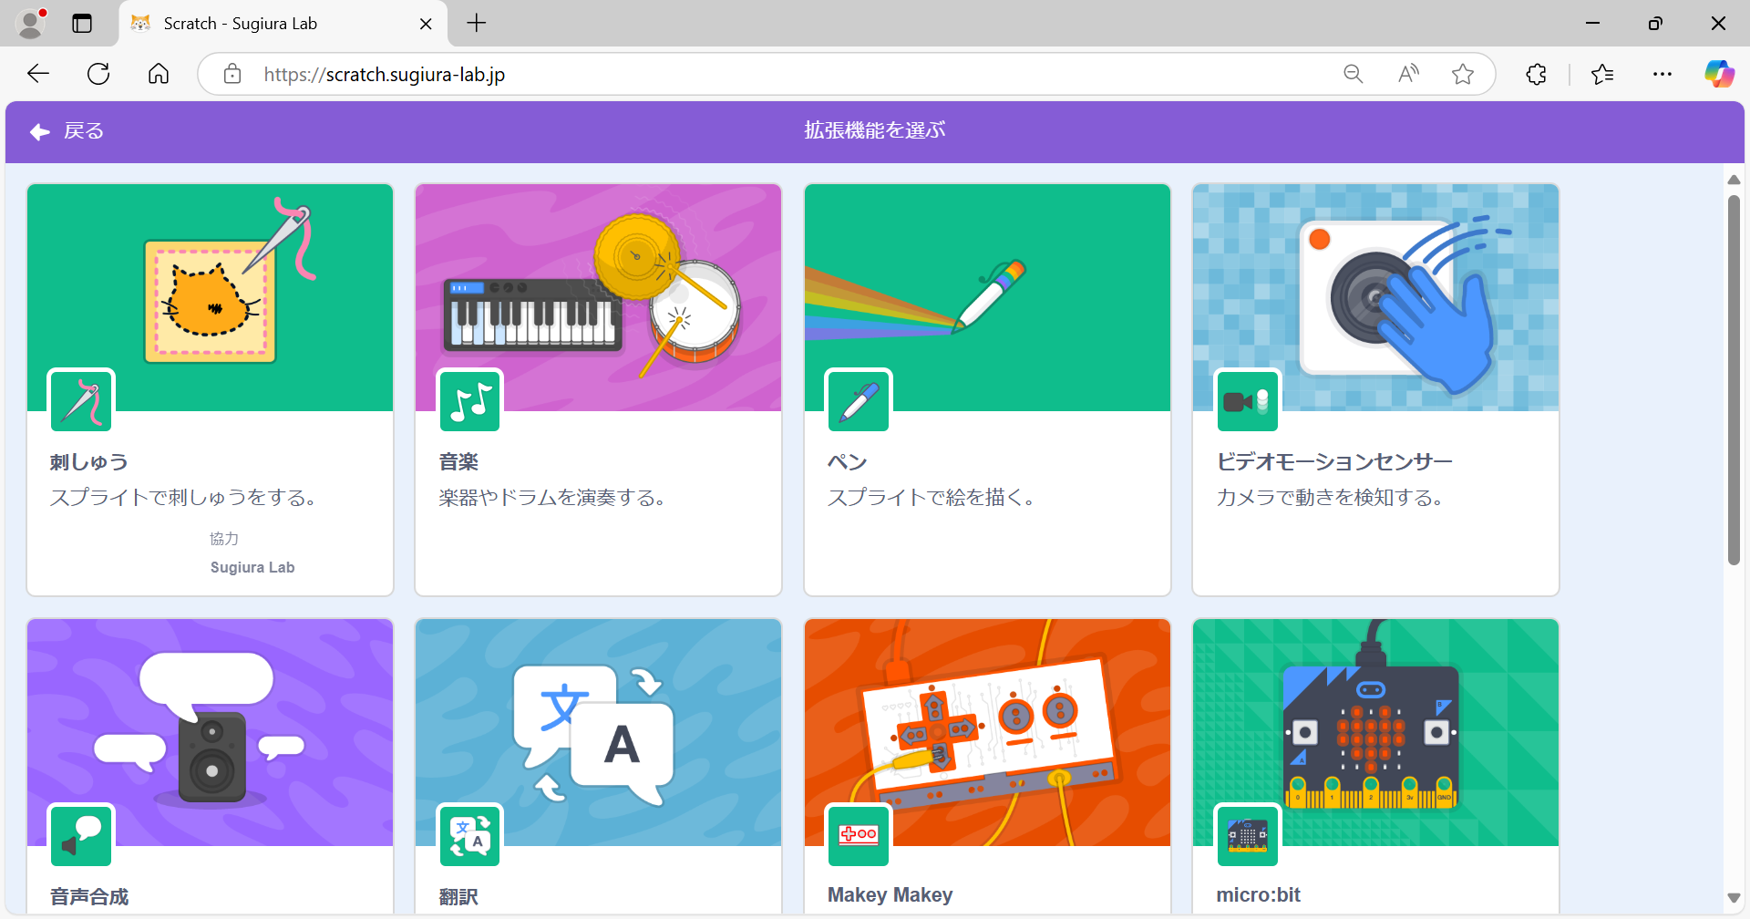The width and height of the screenshot is (1750, 919).
Task: Open Copilot sidebar
Action: (1720, 74)
